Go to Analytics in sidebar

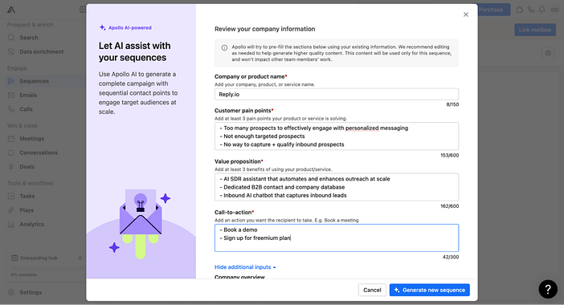31,224
